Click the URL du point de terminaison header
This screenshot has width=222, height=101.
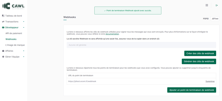(81, 75)
